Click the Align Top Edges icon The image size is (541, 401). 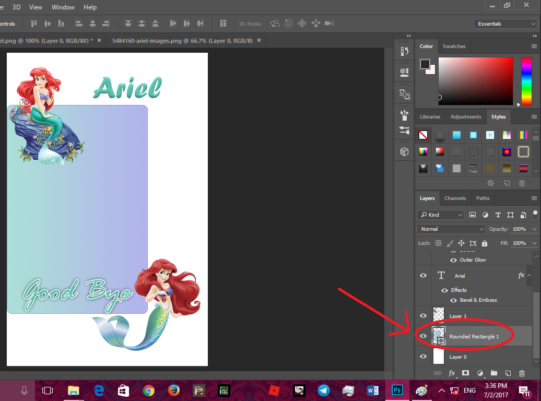(x=34, y=23)
